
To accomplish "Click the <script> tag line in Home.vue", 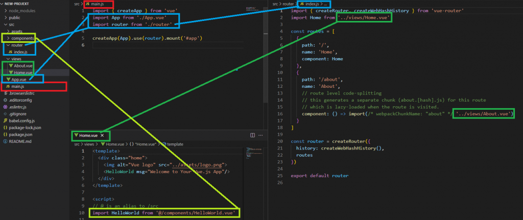I will click(x=103, y=199).
